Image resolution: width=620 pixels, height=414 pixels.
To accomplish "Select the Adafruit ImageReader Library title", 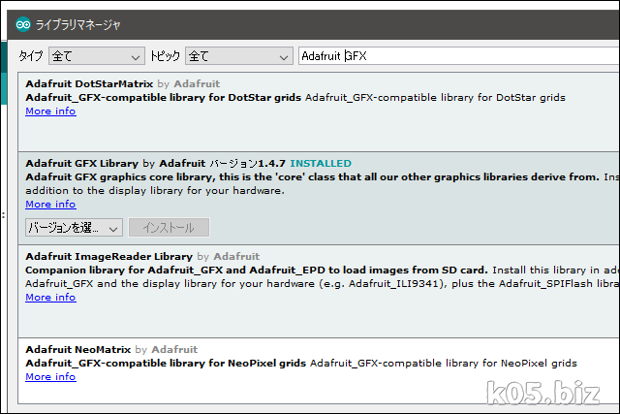I will point(108,257).
